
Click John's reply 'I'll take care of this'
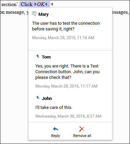(x=54, y=108)
